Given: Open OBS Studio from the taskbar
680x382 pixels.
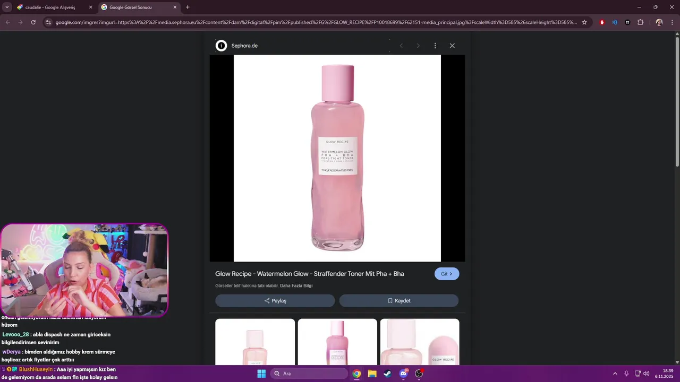Looking at the screenshot, I should 419,374.
